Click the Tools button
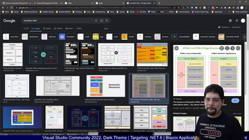The width and height of the screenshot is (249, 140). coord(106,28)
